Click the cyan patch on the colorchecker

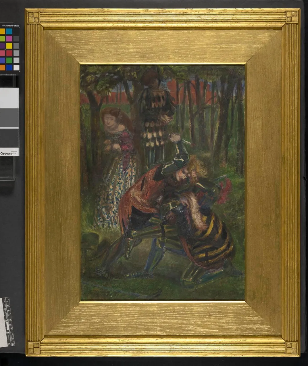click(9, 31)
